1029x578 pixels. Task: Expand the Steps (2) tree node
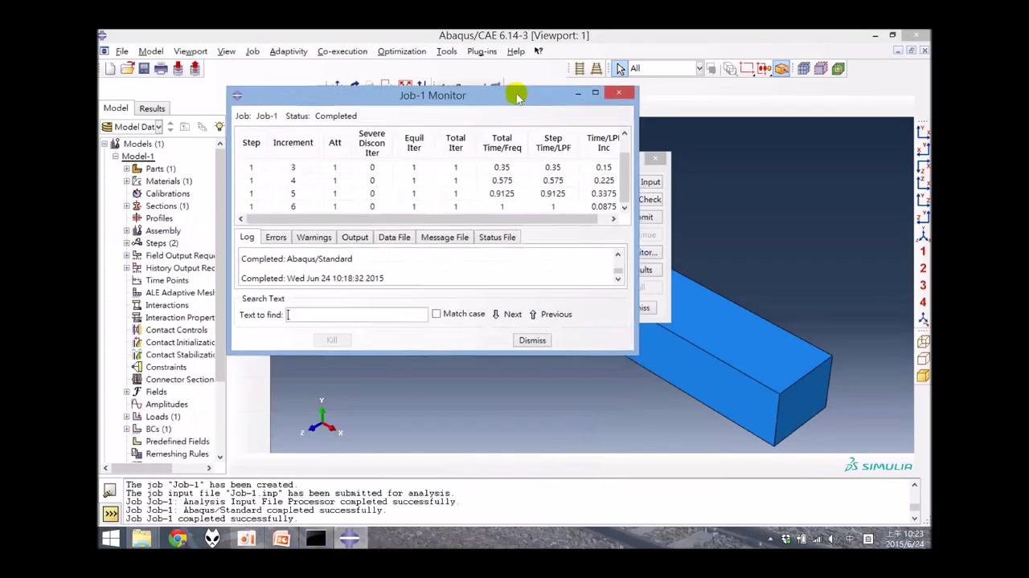click(x=126, y=242)
